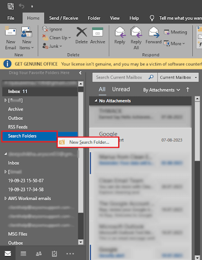The width and height of the screenshot is (202, 260).
Task: Reply with a Meeting
Action: [x=176, y=32]
